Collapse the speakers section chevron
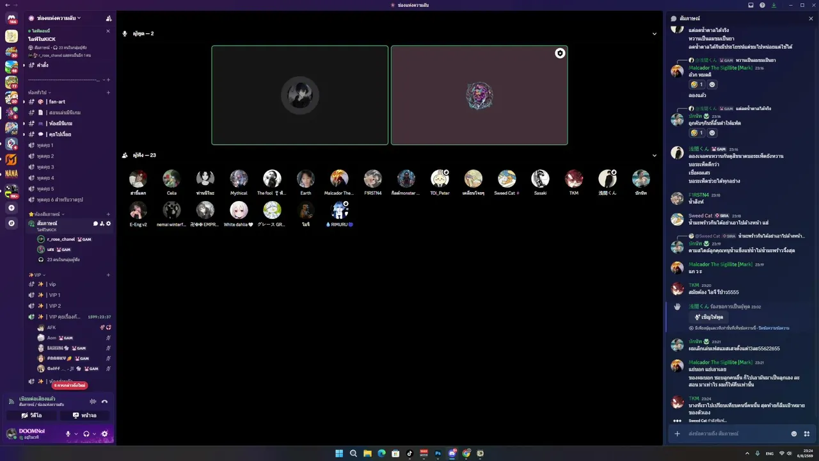This screenshot has width=819, height=461. [x=654, y=33]
